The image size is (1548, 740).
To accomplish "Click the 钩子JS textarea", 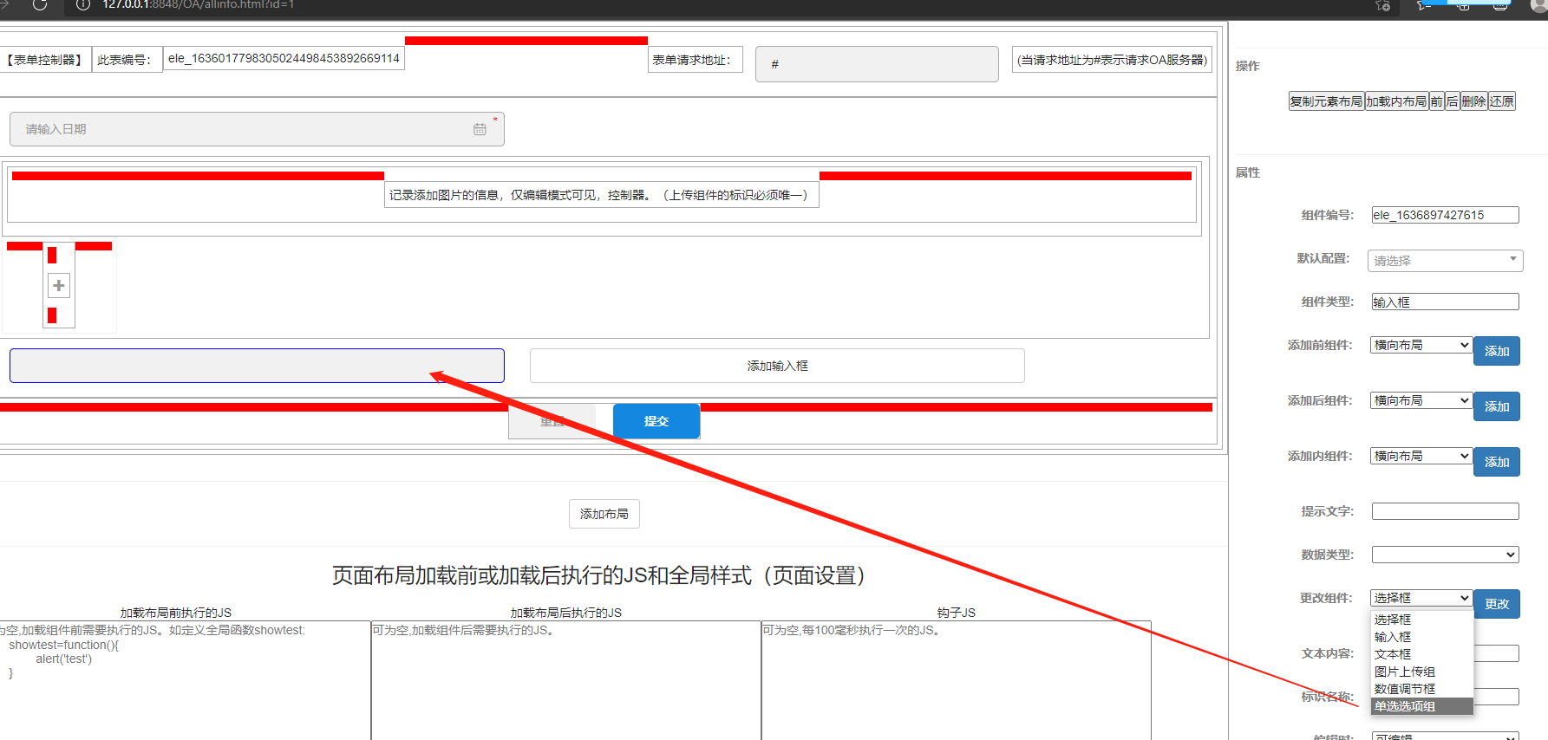I will click(957, 680).
